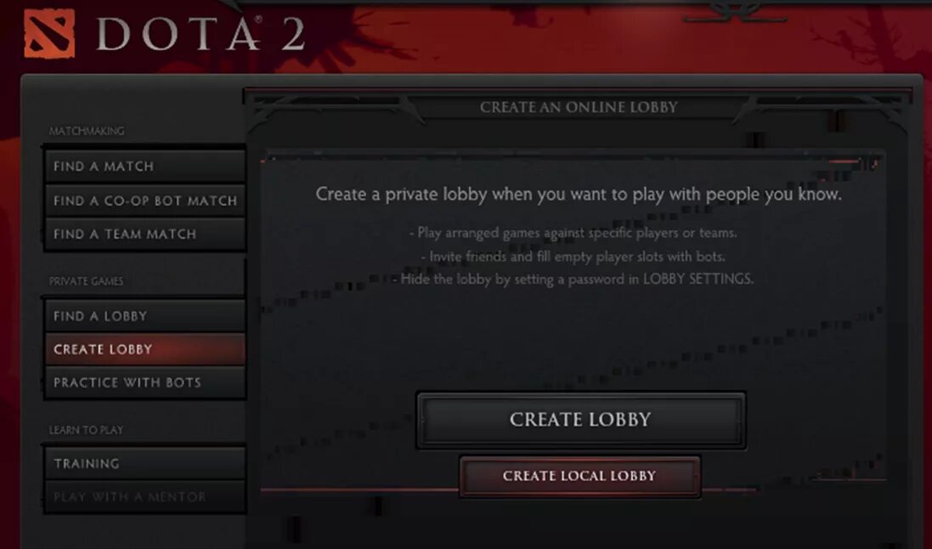Viewport: 932px width, 549px height.
Task: Click the LOBBY SETTINGS password hint line
Action: click(x=573, y=279)
